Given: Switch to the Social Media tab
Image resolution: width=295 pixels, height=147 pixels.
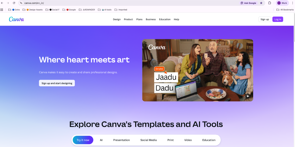Looking at the screenshot, I should click(149, 140).
